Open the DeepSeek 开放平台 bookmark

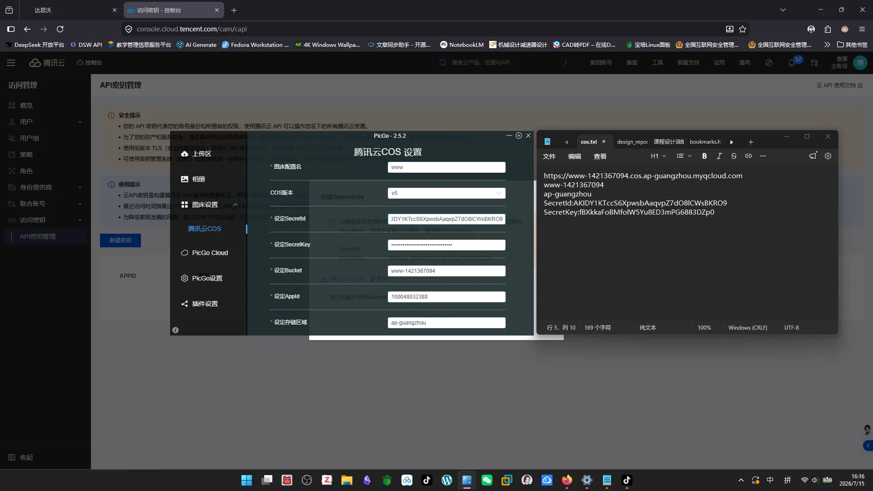[35, 45]
